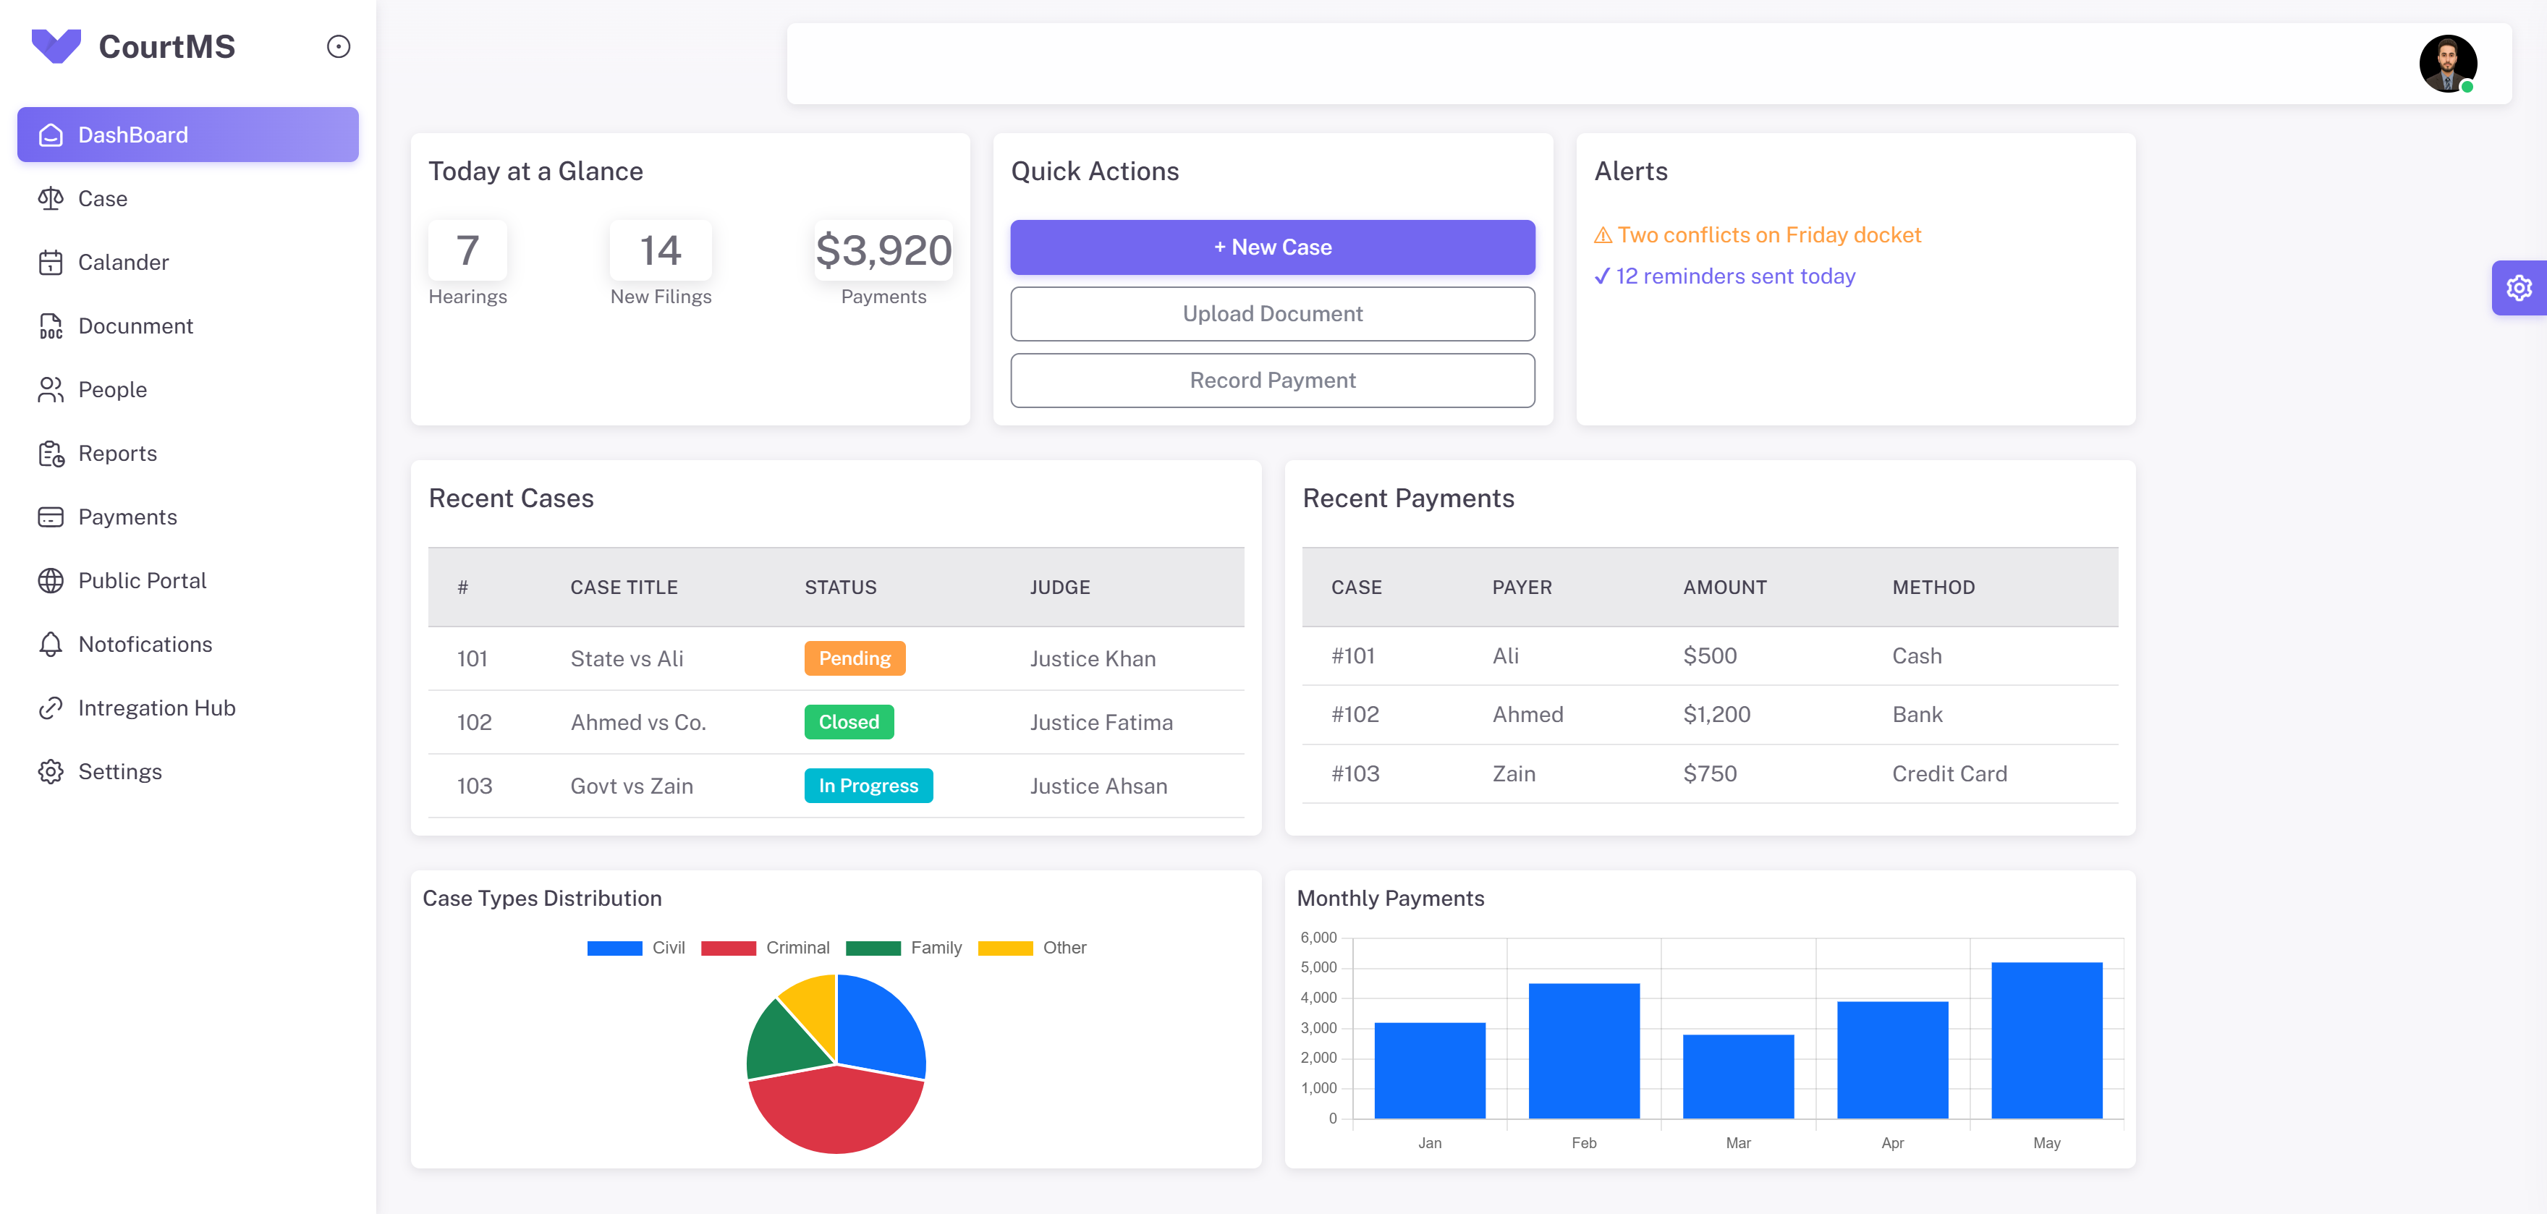Click the Pending status badge
Viewport: 2547px width, 1214px height.
pyautogui.click(x=855, y=658)
